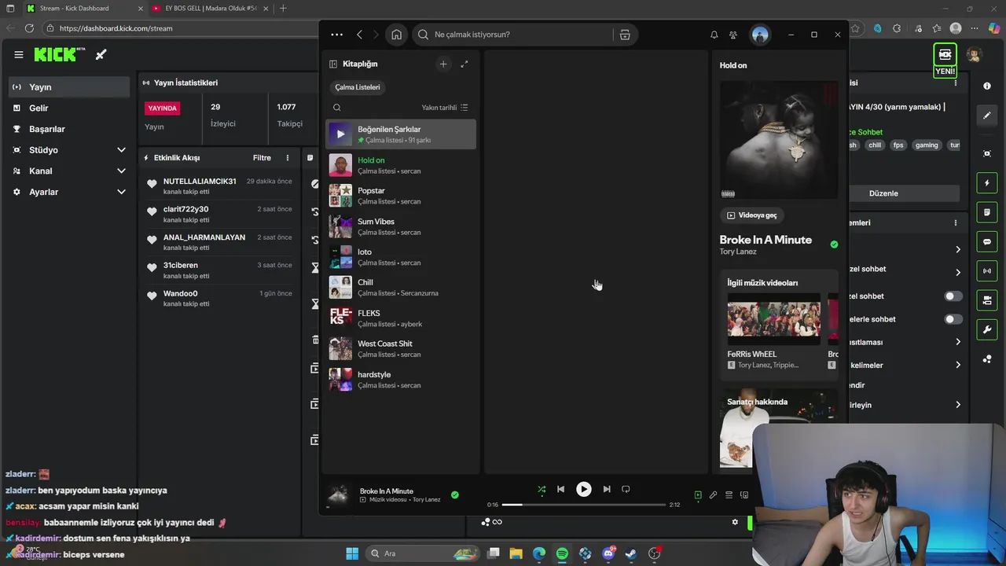Open Spotify Browse icon in search bar
The width and height of the screenshot is (1006, 566).
[625, 35]
